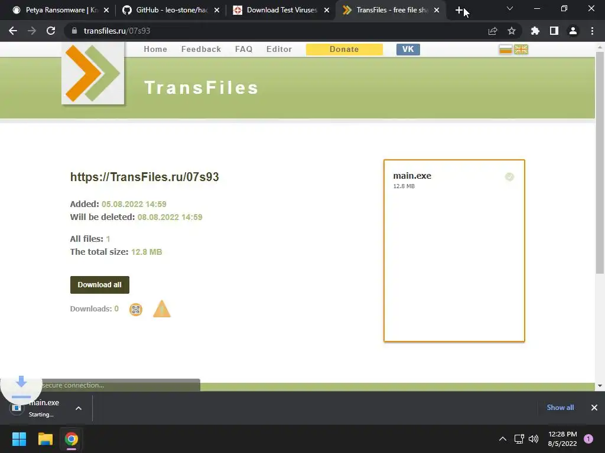Click the browser back arrow

point(13,31)
